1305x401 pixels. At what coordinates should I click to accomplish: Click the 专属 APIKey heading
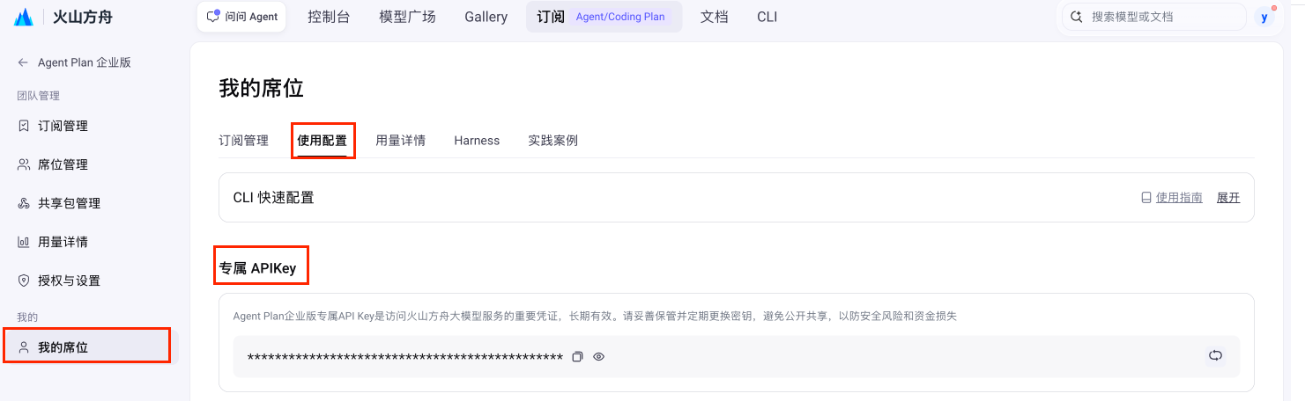[x=257, y=268]
